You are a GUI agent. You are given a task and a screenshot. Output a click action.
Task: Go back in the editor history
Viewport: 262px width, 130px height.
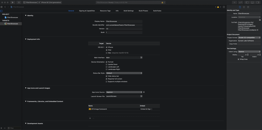[5, 7]
